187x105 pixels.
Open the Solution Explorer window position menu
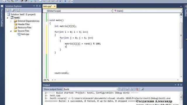pyautogui.click(x=34, y=6)
